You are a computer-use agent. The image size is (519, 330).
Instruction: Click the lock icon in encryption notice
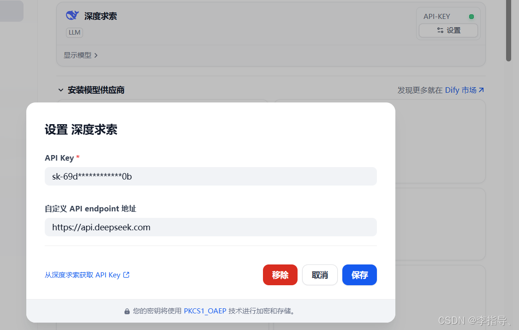click(127, 311)
